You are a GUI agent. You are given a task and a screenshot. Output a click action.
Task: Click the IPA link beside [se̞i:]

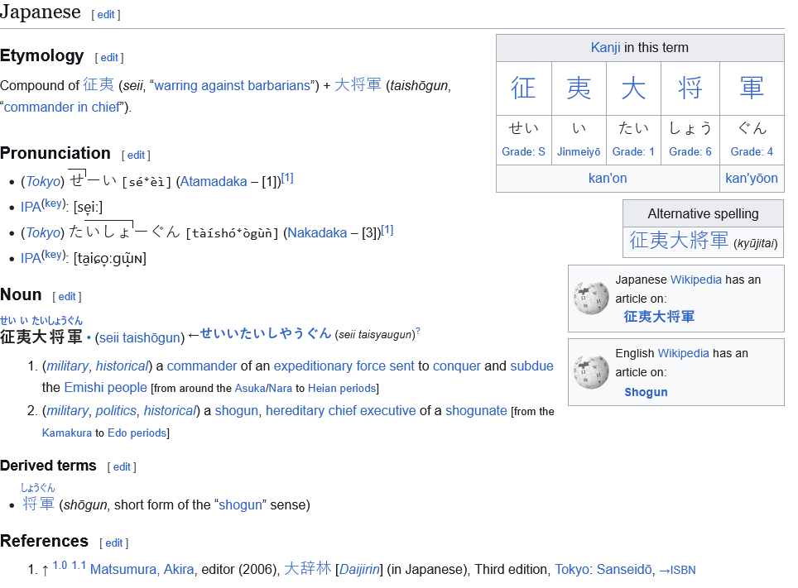pyautogui.click(x=30, y=207)
